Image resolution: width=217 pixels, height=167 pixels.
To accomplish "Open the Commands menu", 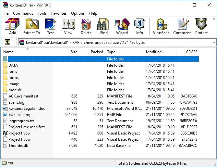I will tap(23, 13).
